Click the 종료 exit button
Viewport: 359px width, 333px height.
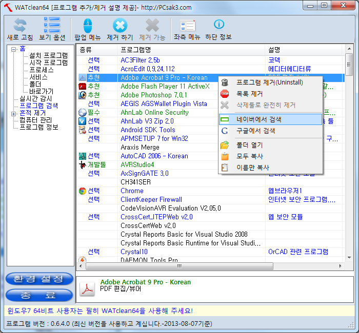39,295
